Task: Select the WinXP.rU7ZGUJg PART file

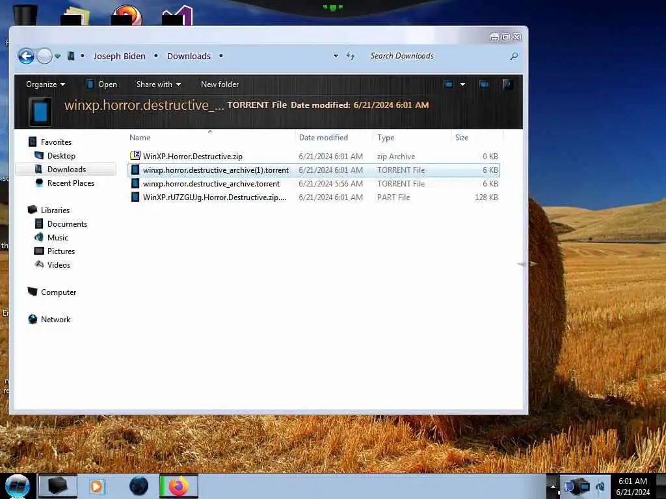Action: [313, 197]
